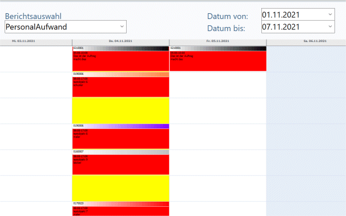
Task: Click the Berichtsauswahl label
Action: point(33,16)
